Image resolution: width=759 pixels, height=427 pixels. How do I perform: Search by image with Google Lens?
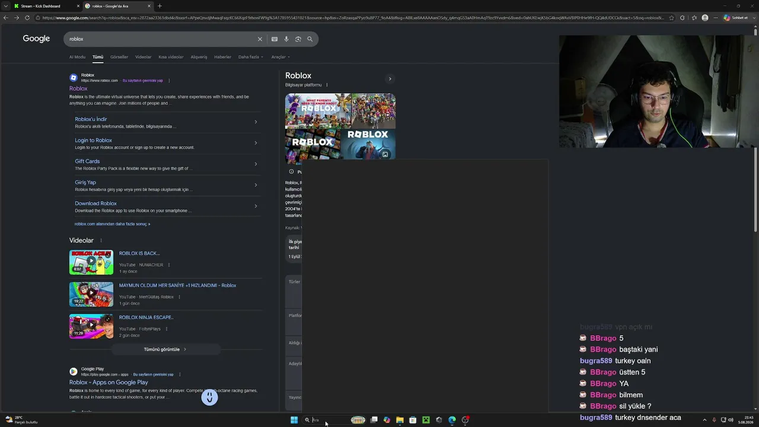pyautogui.click(x=298, y=39)
